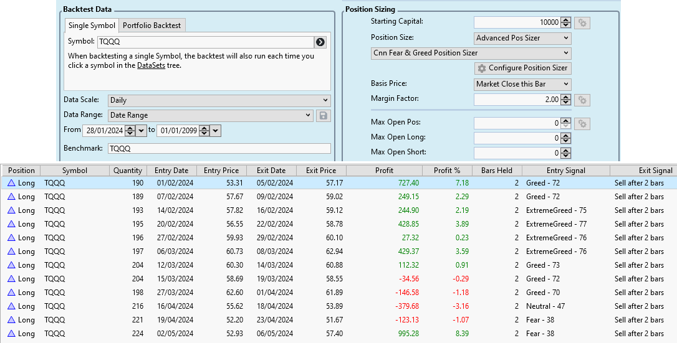
Task: Click the Long triangle icon in the first trade row
Action: click(x=11, y=183)
